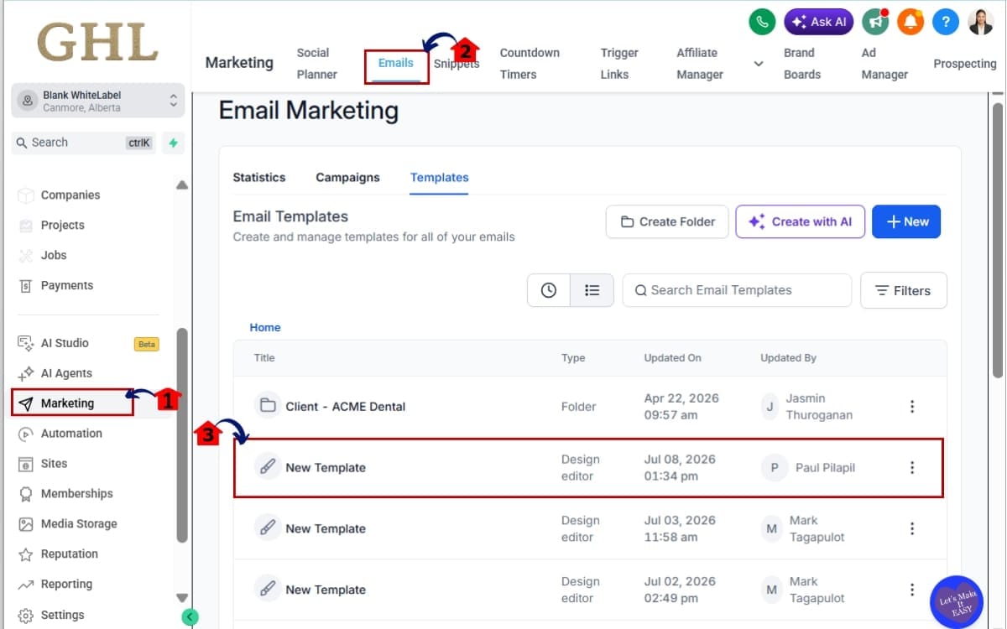Click the Create with AI button
The height and width of the screenshot is (629, 1007).
point(801,221)
